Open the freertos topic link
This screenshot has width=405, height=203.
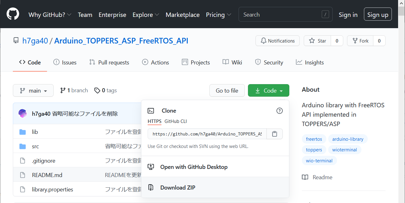314,139
